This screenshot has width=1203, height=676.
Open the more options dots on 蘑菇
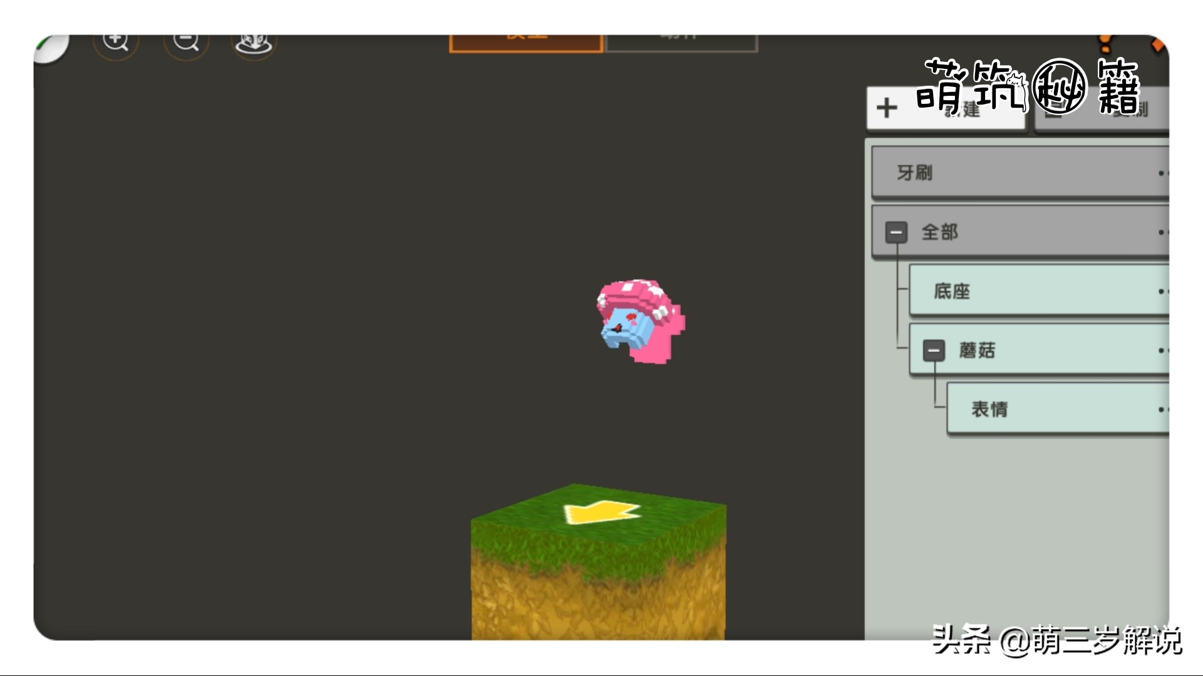pos(1163,350)
